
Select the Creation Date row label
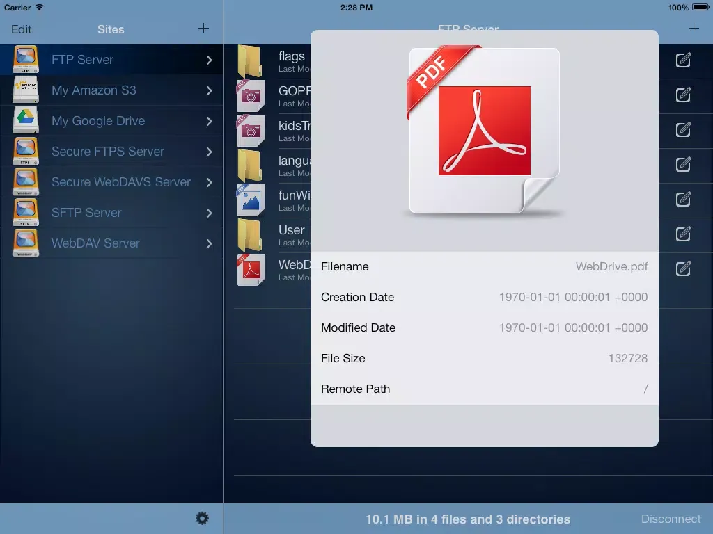pyautogui.click(x=357, y=297)
